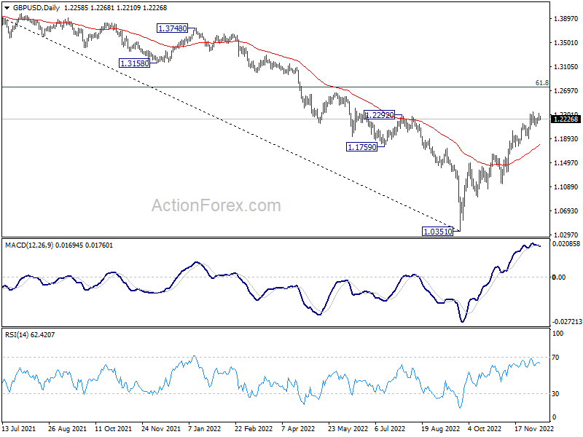Open the ActionForex.com watermark link
The height and width of the screenshot is (437, 583).
click(216, 206)
